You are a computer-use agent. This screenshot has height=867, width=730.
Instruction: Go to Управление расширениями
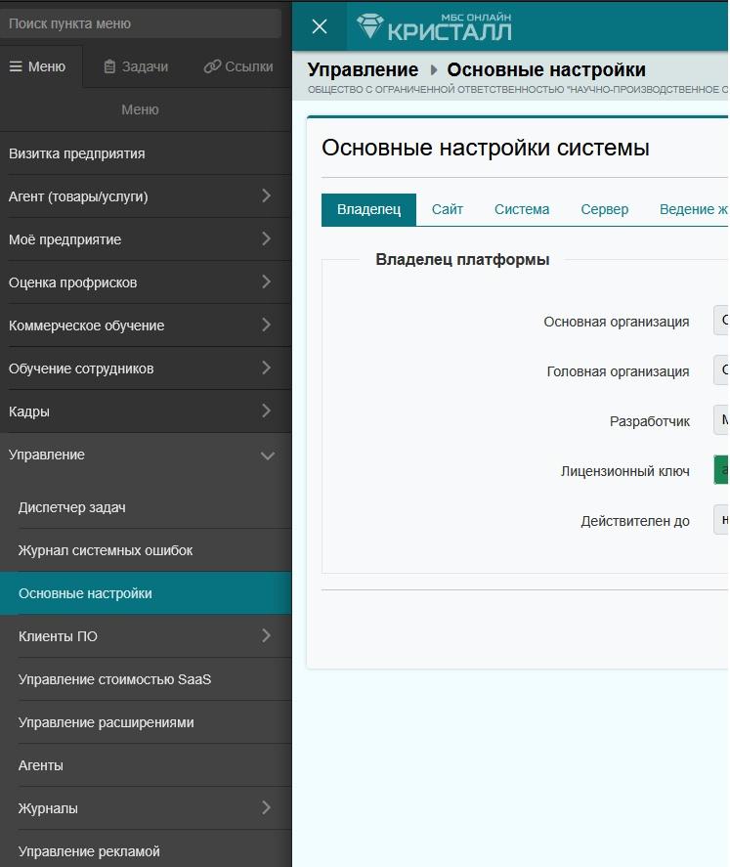106,722
